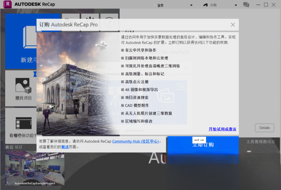Select 从无人机照片创建三维数据 feature text

149,113
